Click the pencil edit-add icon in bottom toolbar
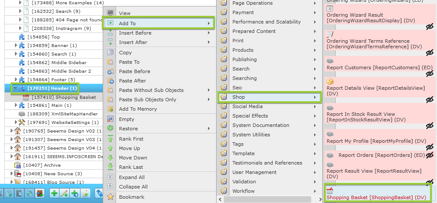 pyautogui.click(x=65, y=194)
